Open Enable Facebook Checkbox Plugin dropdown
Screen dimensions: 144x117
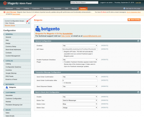pyautogui.click(x=80, y=60)
